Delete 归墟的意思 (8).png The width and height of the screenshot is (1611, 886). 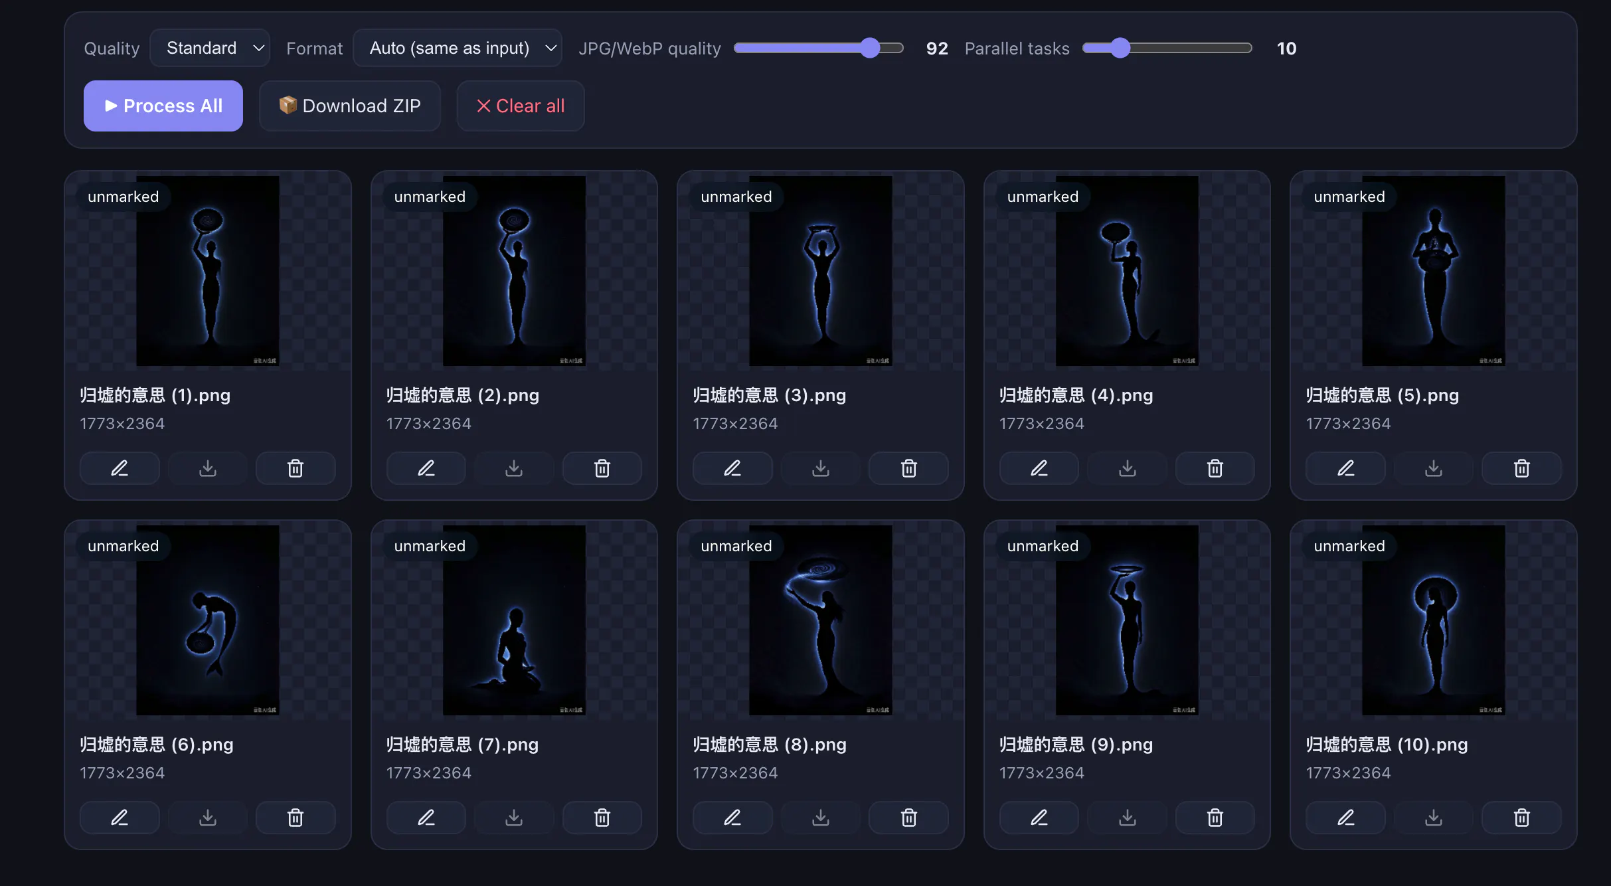[x=909, y=818]
